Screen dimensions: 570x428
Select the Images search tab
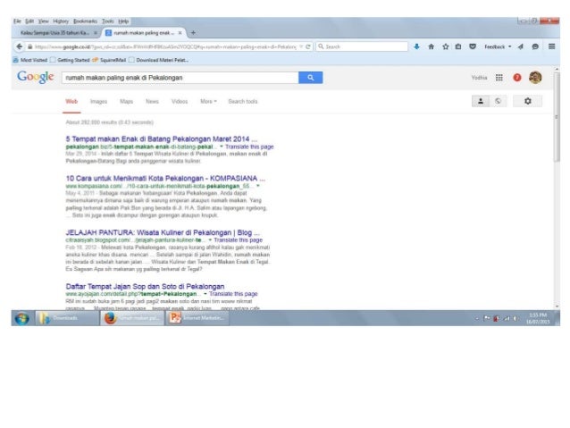[x=98, y=102]
